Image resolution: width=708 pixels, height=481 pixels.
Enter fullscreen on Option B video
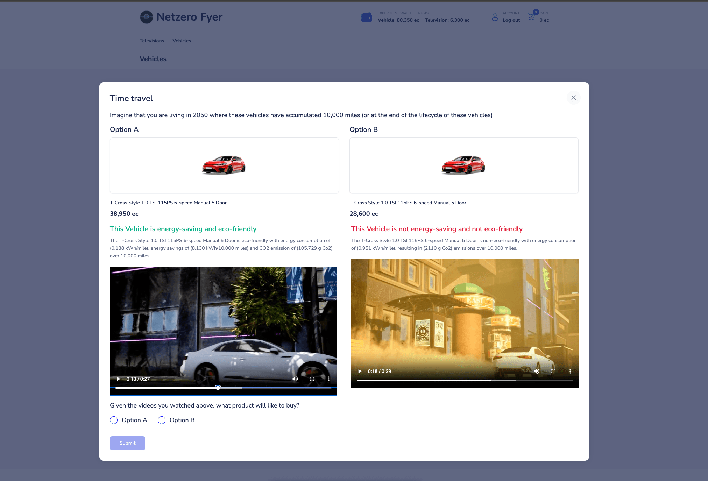(553, 371)
